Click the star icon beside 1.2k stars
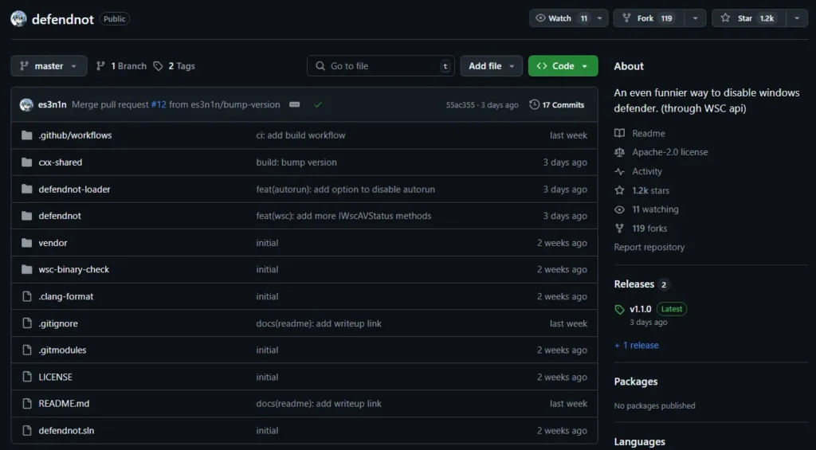Image resolution: width=816 pixels, height=450 pixels. [619, 190]
